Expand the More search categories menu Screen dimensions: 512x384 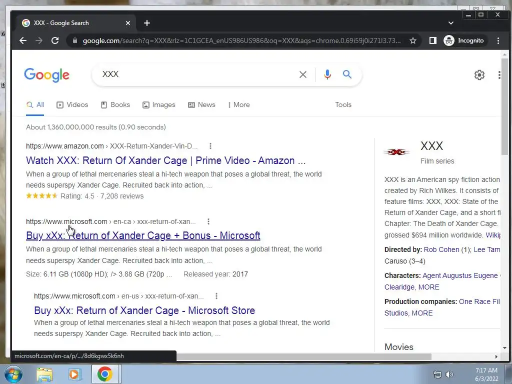pos(238,105)
